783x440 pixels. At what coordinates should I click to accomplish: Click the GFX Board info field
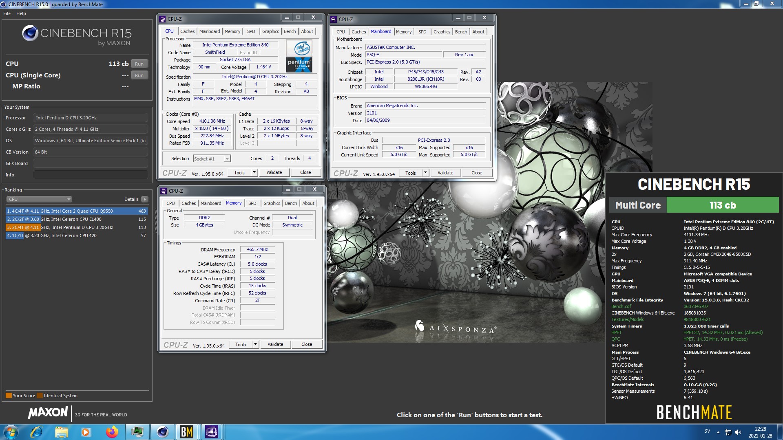91,163
